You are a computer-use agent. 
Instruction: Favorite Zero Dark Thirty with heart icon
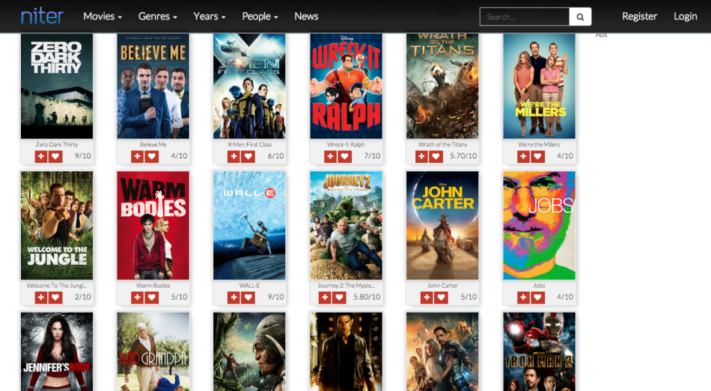(x=56, y=157)
